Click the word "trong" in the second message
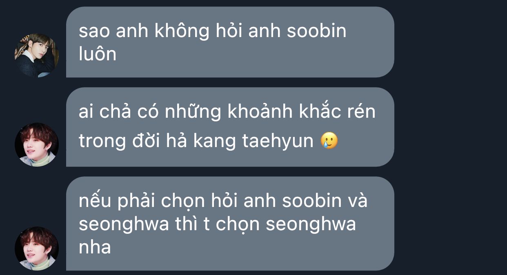This screenshot has width=507, height=275. tap(102, 142)
